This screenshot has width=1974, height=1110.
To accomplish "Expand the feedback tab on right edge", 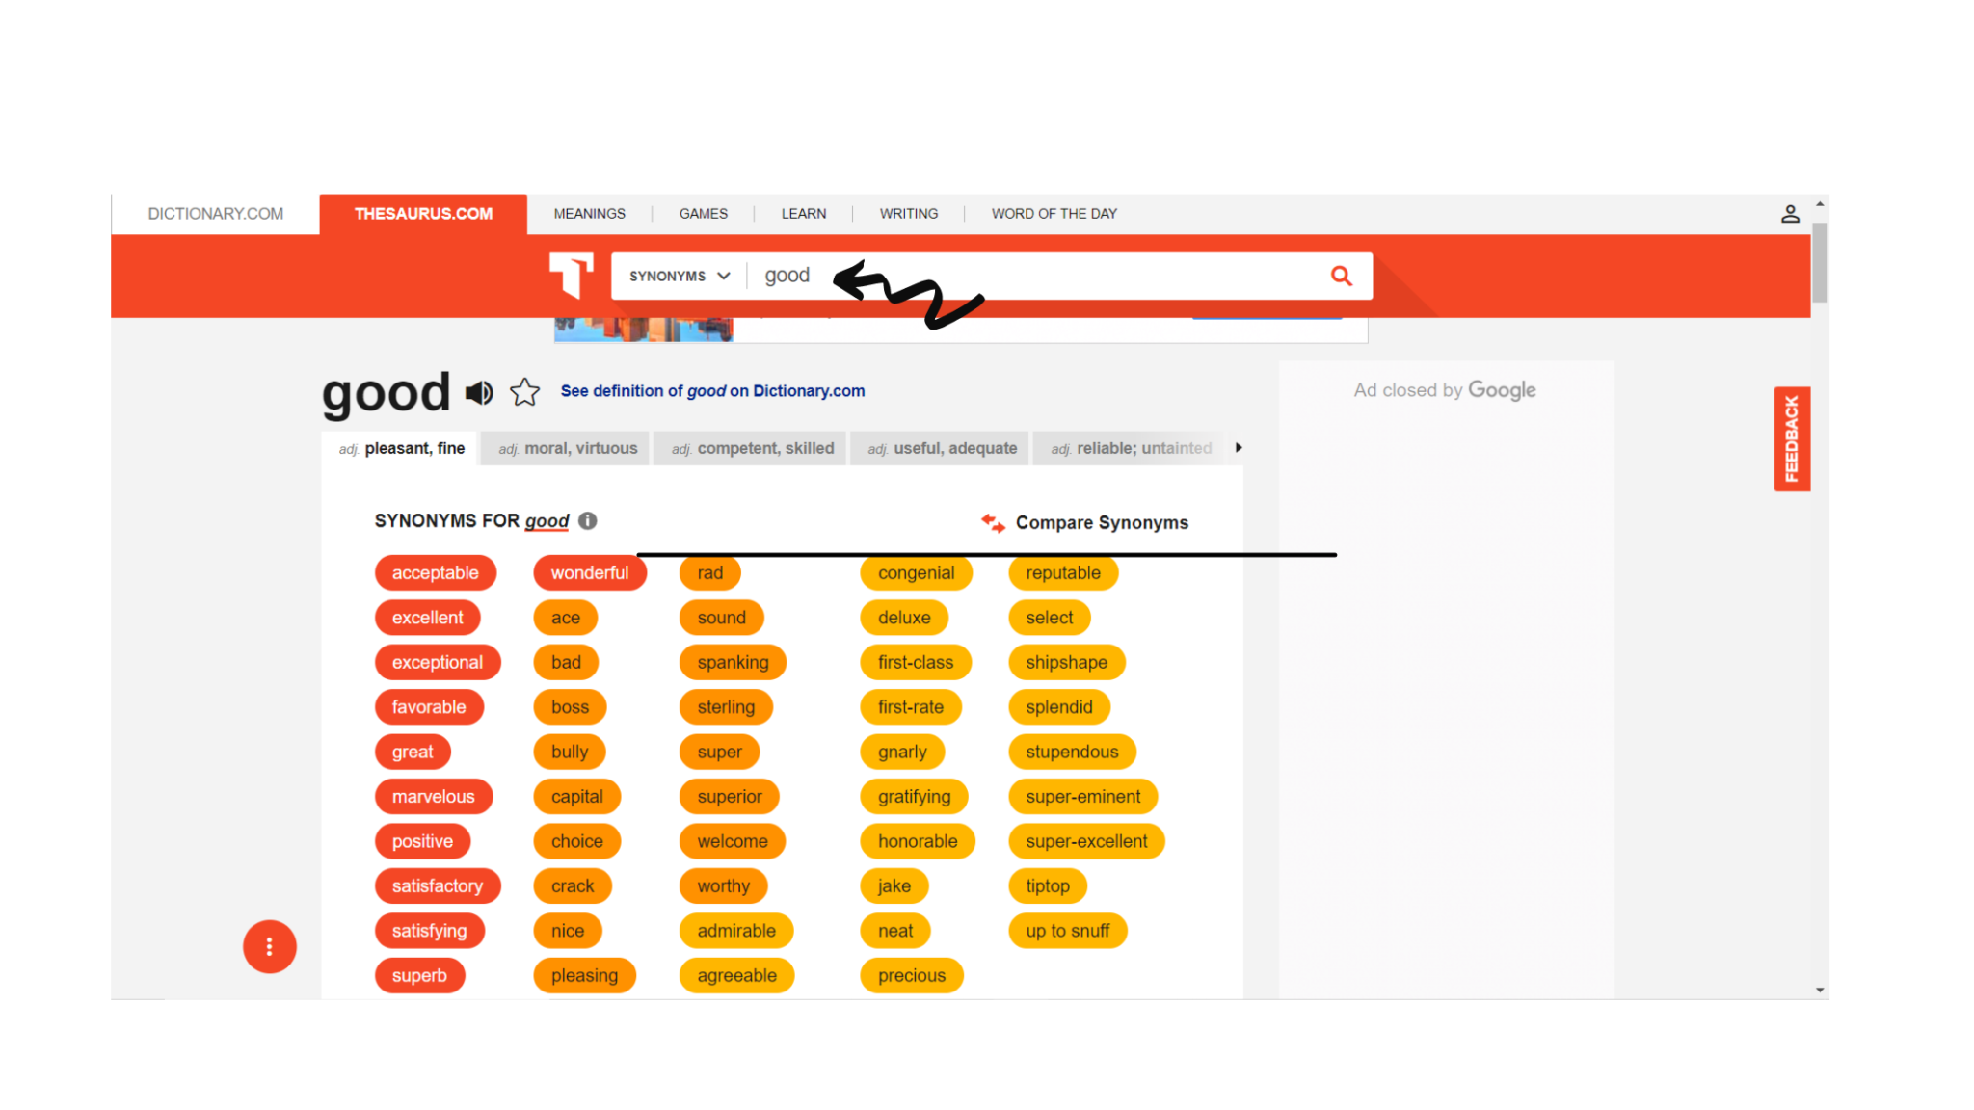I will [1793, 436].
